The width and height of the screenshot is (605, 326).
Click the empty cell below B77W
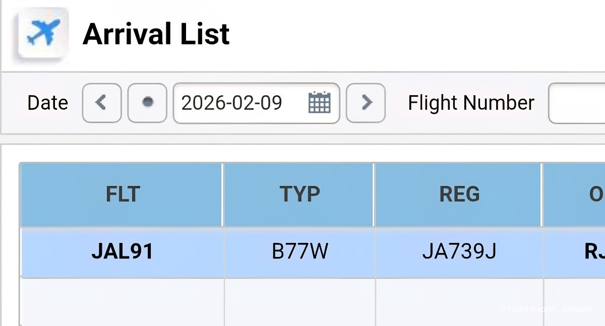point(299,301)
